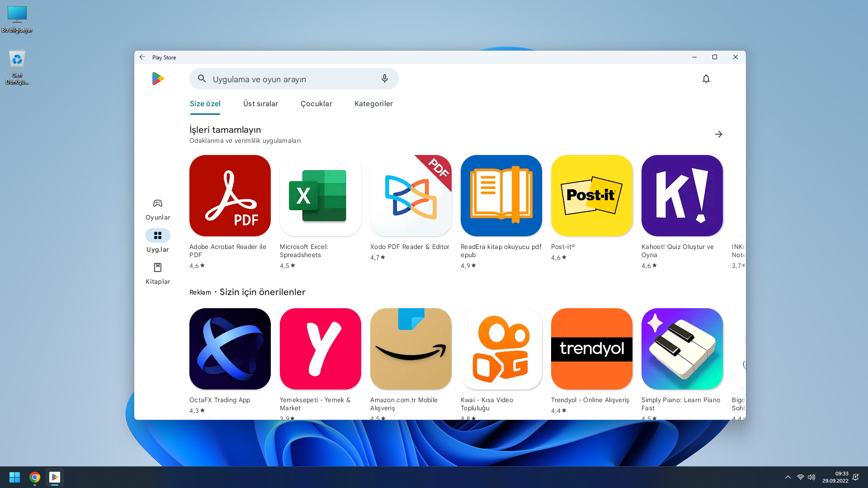The image size is (868, 488).
Task: Open the notifications bell icon
Action: [x=706, y=79]
